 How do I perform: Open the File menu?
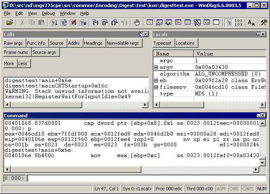point(7,13)
